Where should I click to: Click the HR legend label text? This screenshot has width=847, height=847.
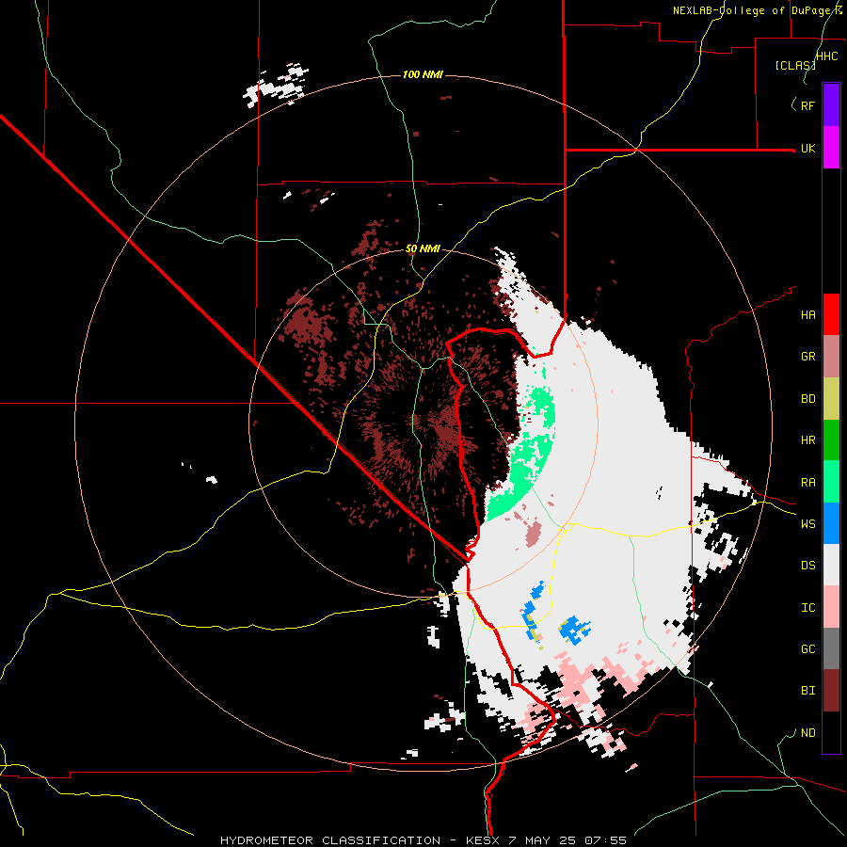click(x=807, y=440)
